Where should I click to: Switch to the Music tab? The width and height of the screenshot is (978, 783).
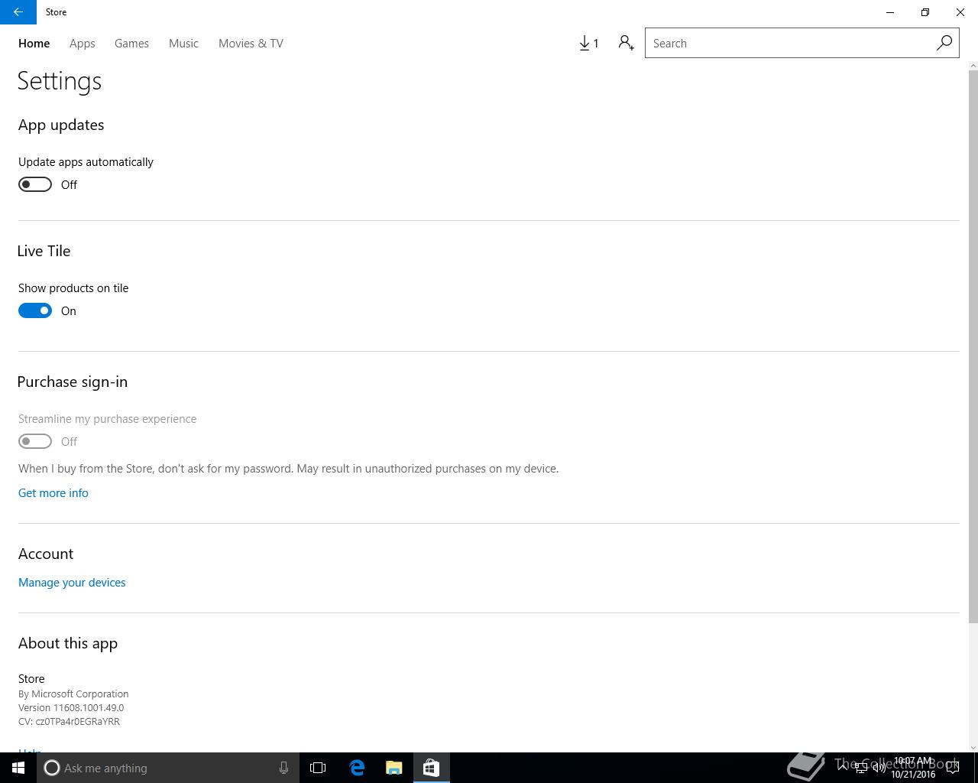click(x=183, y=44)
